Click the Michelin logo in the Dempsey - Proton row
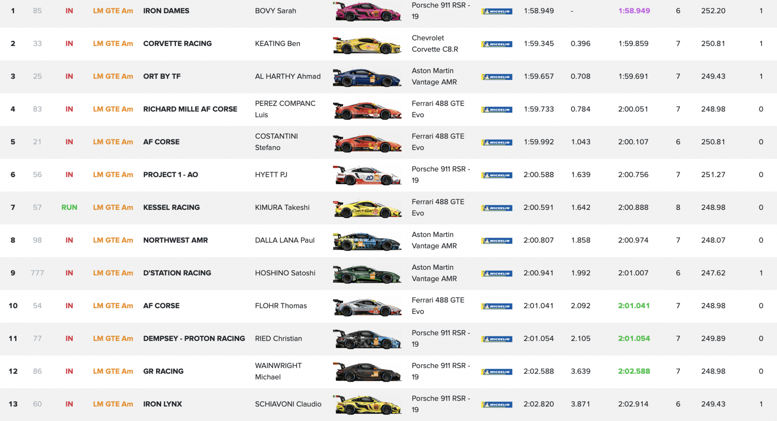 click(x=497, y=339)
